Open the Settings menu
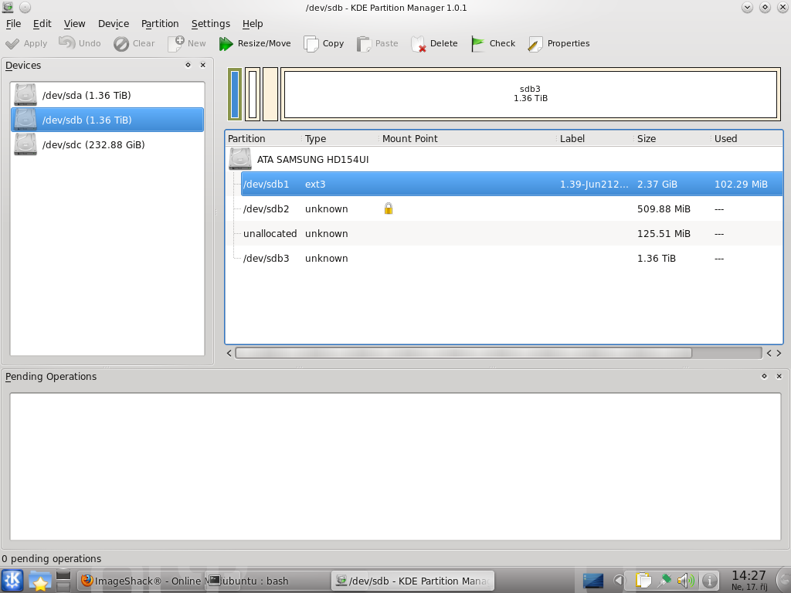Viewport: 791px width, 593px height. [210, 24]
